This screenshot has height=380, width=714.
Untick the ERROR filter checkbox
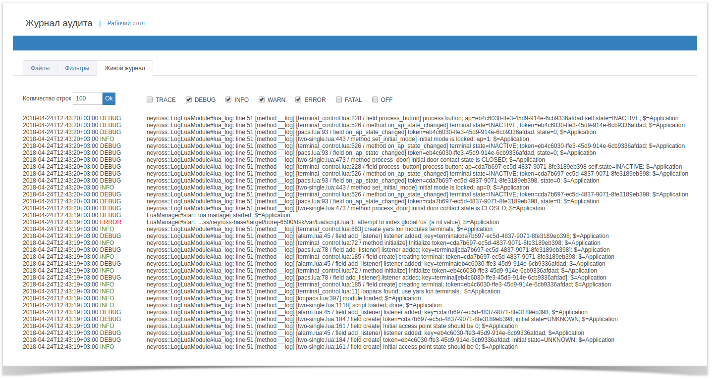(x=298, y=100)
